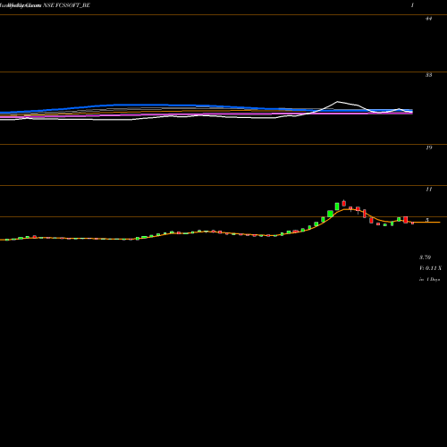Click the last small red candlestick
The image size is (447, 447).
point(412,223)
